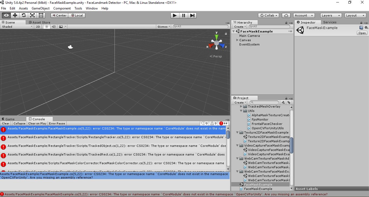The width and height of the screenshot is (369, 197).
Task: Toggle Local handle rotation
Action: pos(77,15)
